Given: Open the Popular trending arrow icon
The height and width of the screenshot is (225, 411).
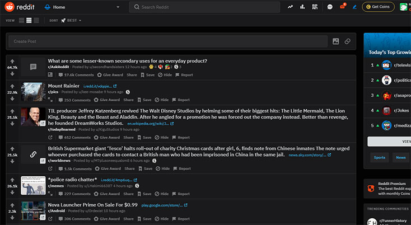Looking at the screenshot, I should (290, 7).
